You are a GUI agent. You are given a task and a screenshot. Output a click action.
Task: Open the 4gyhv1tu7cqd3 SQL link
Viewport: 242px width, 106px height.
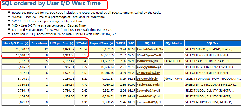click(148, 85)
